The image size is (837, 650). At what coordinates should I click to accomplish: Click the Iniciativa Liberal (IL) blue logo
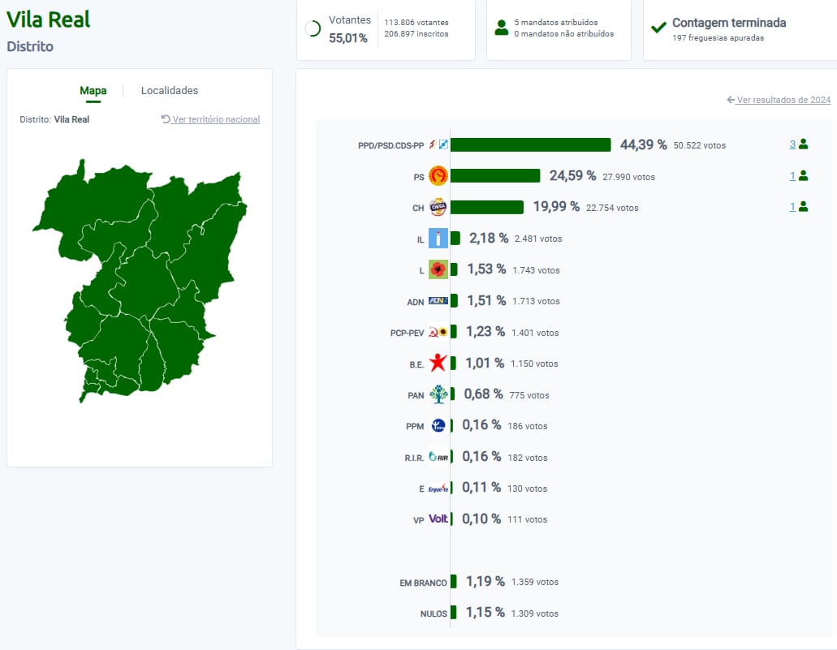(x=438, y=239)
